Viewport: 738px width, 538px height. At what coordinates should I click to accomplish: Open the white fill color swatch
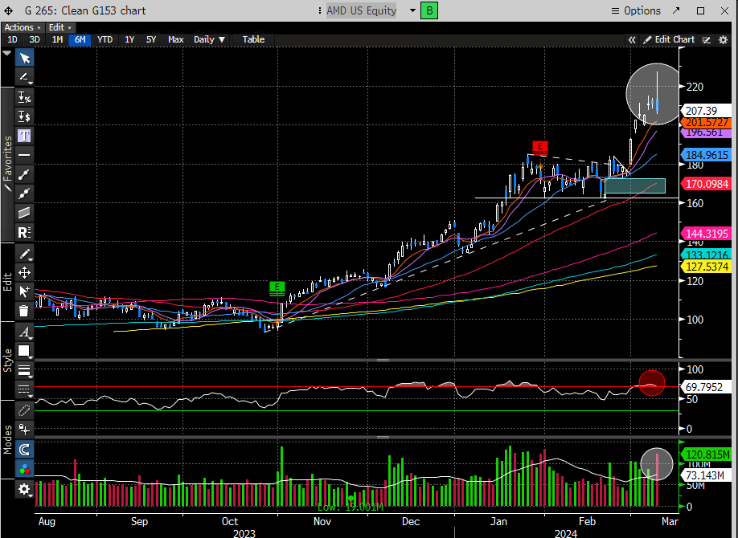pos(24,351)
